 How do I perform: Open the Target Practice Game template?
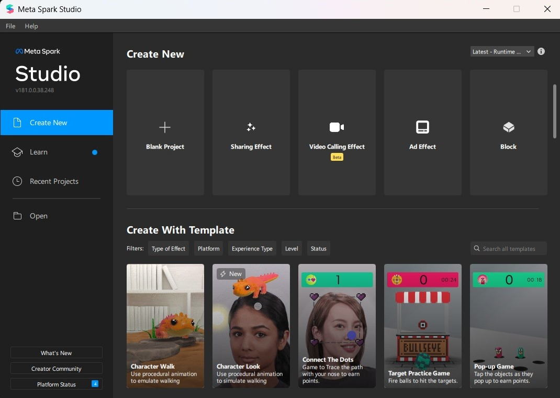[423, 326]
